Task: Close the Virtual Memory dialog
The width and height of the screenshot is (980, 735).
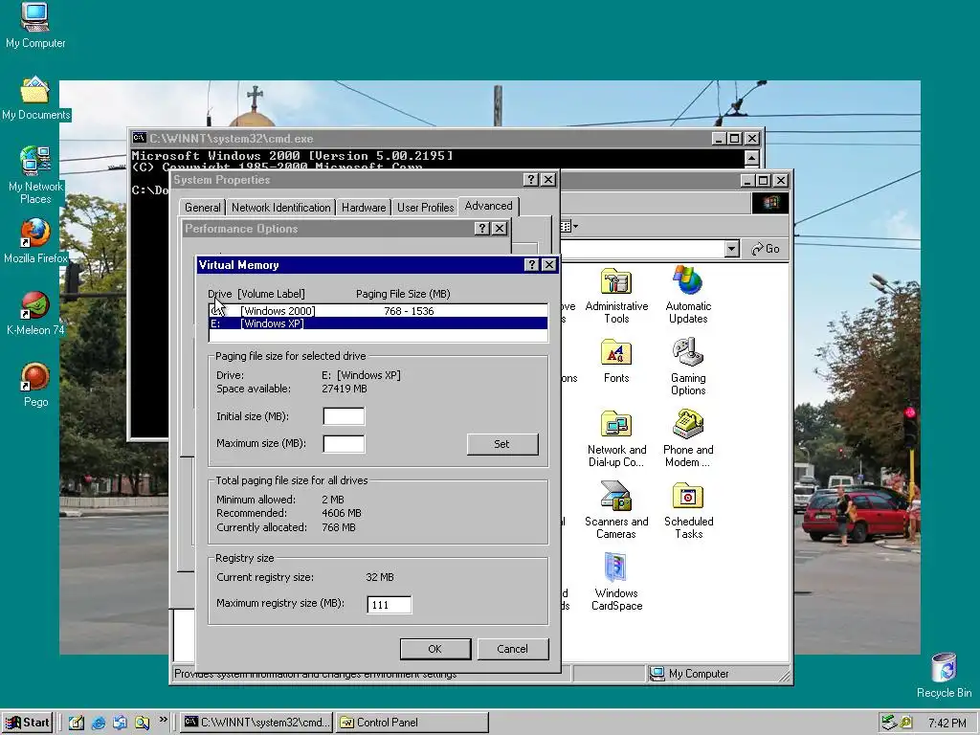Action: tap(548, 265)
